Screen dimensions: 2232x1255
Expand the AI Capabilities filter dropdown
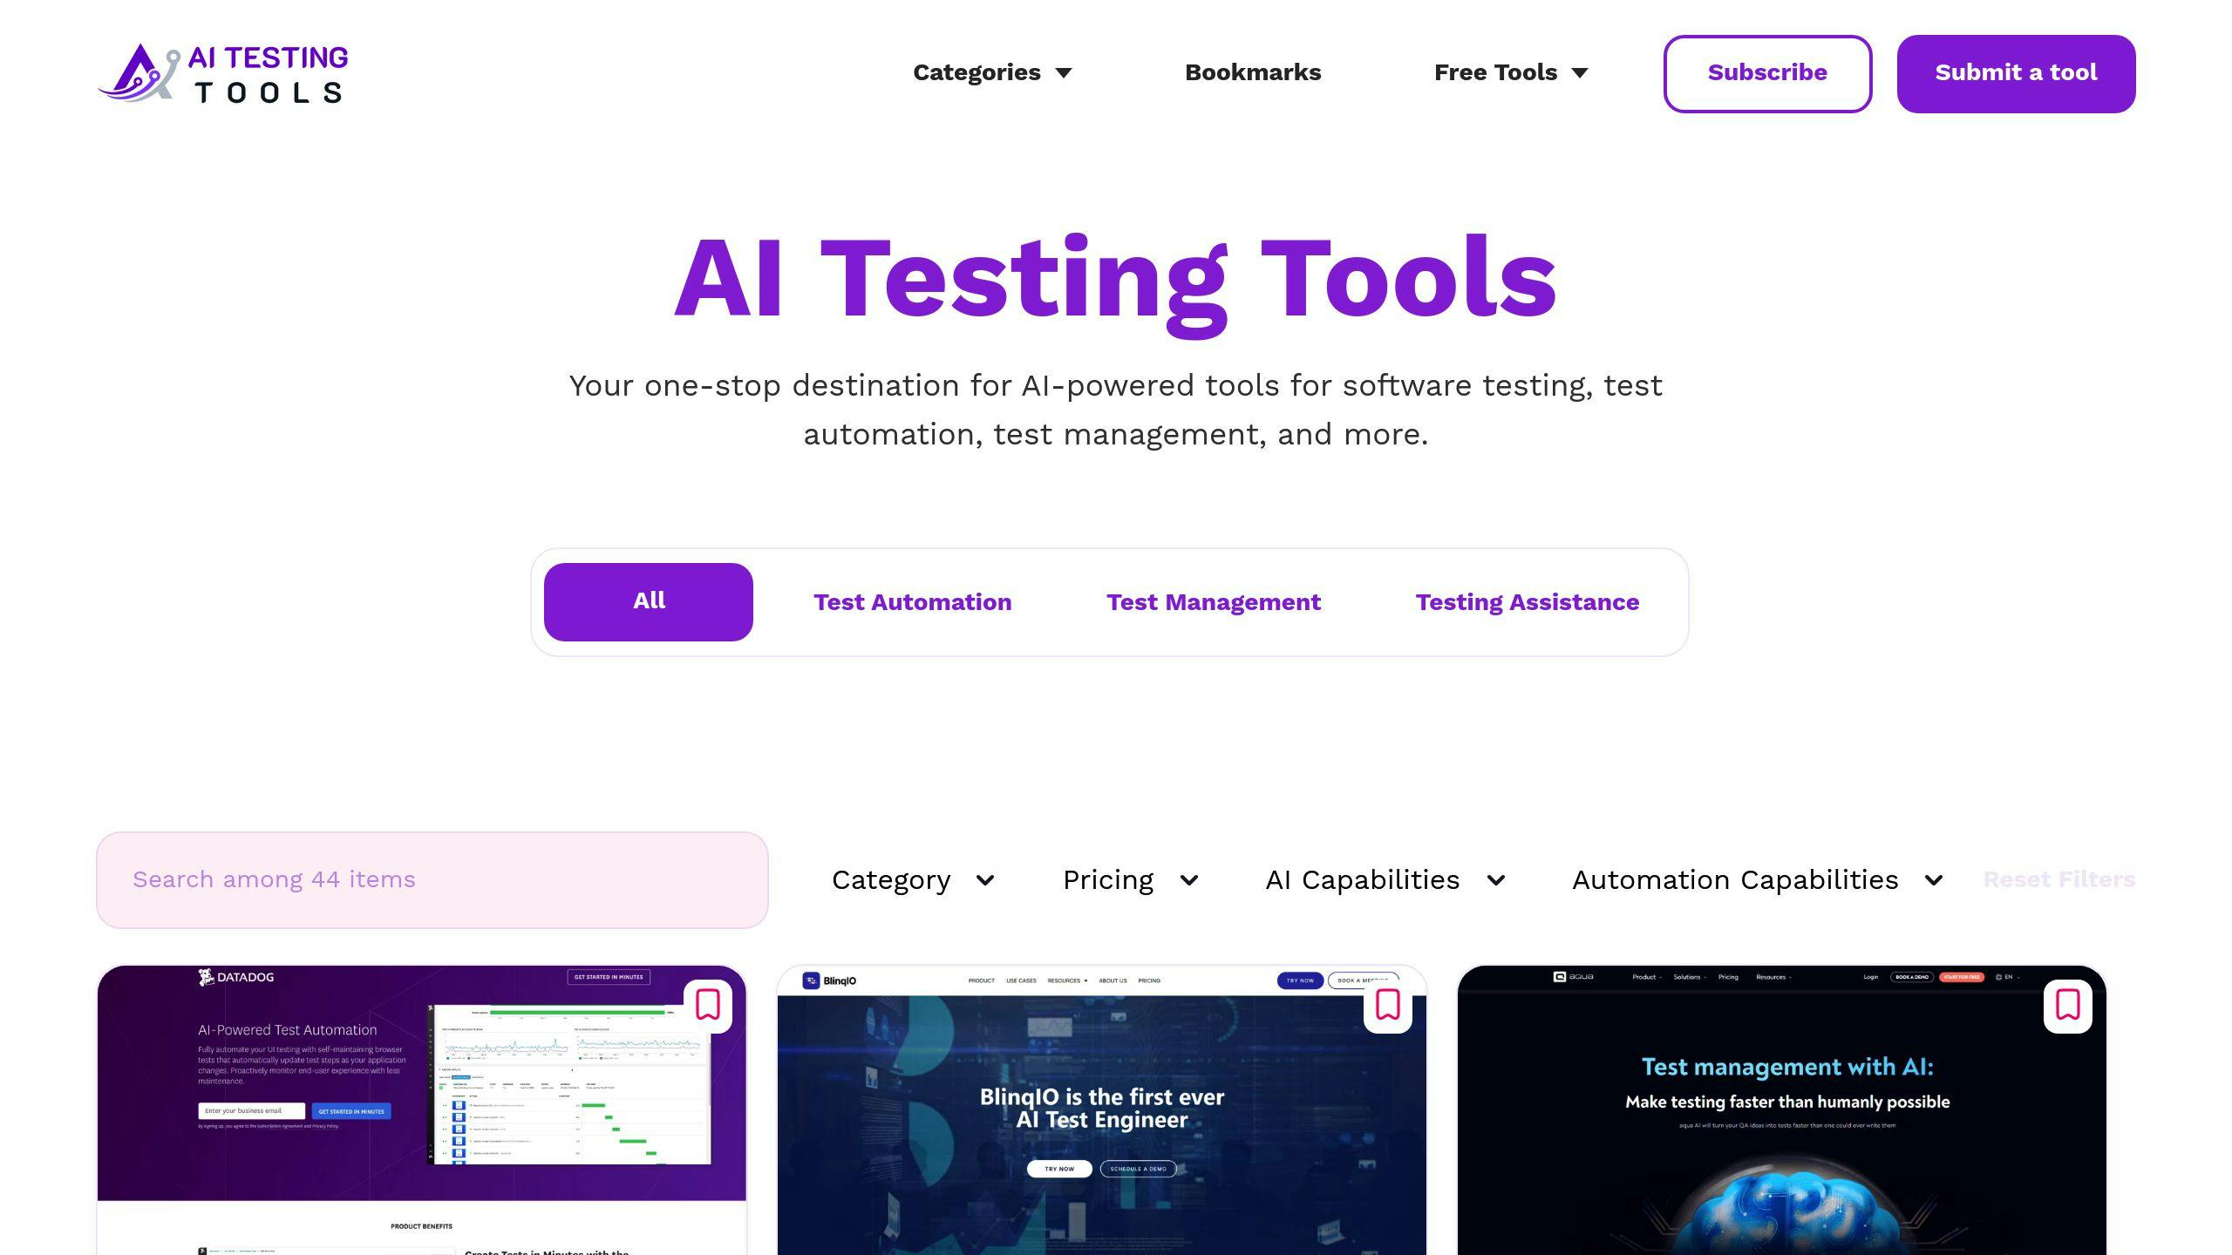coord(1385,879)
